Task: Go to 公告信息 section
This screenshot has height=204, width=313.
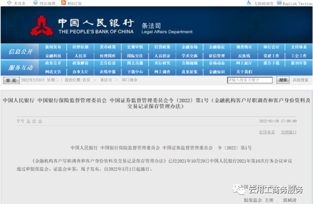Action: coord(108,63)
